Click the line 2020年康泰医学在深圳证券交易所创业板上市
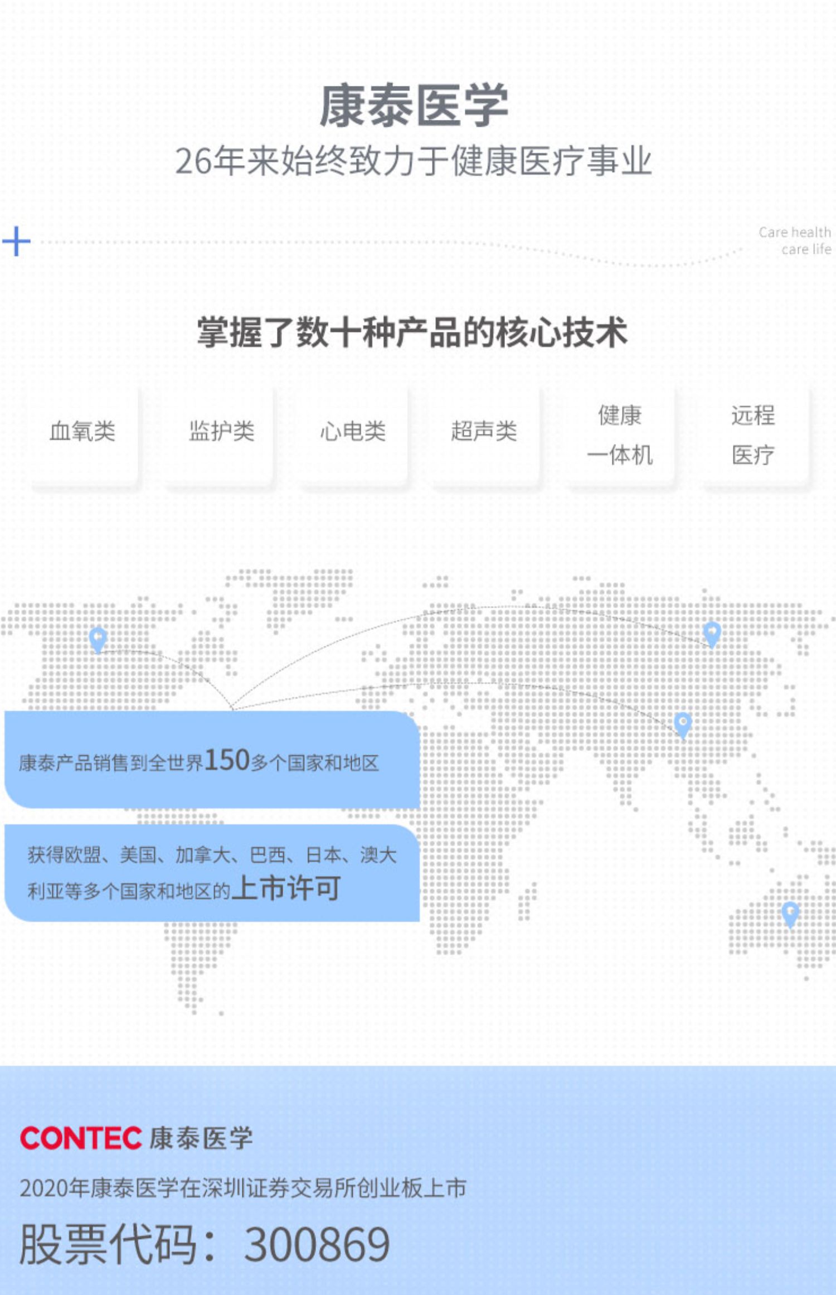 (243, 1188)
